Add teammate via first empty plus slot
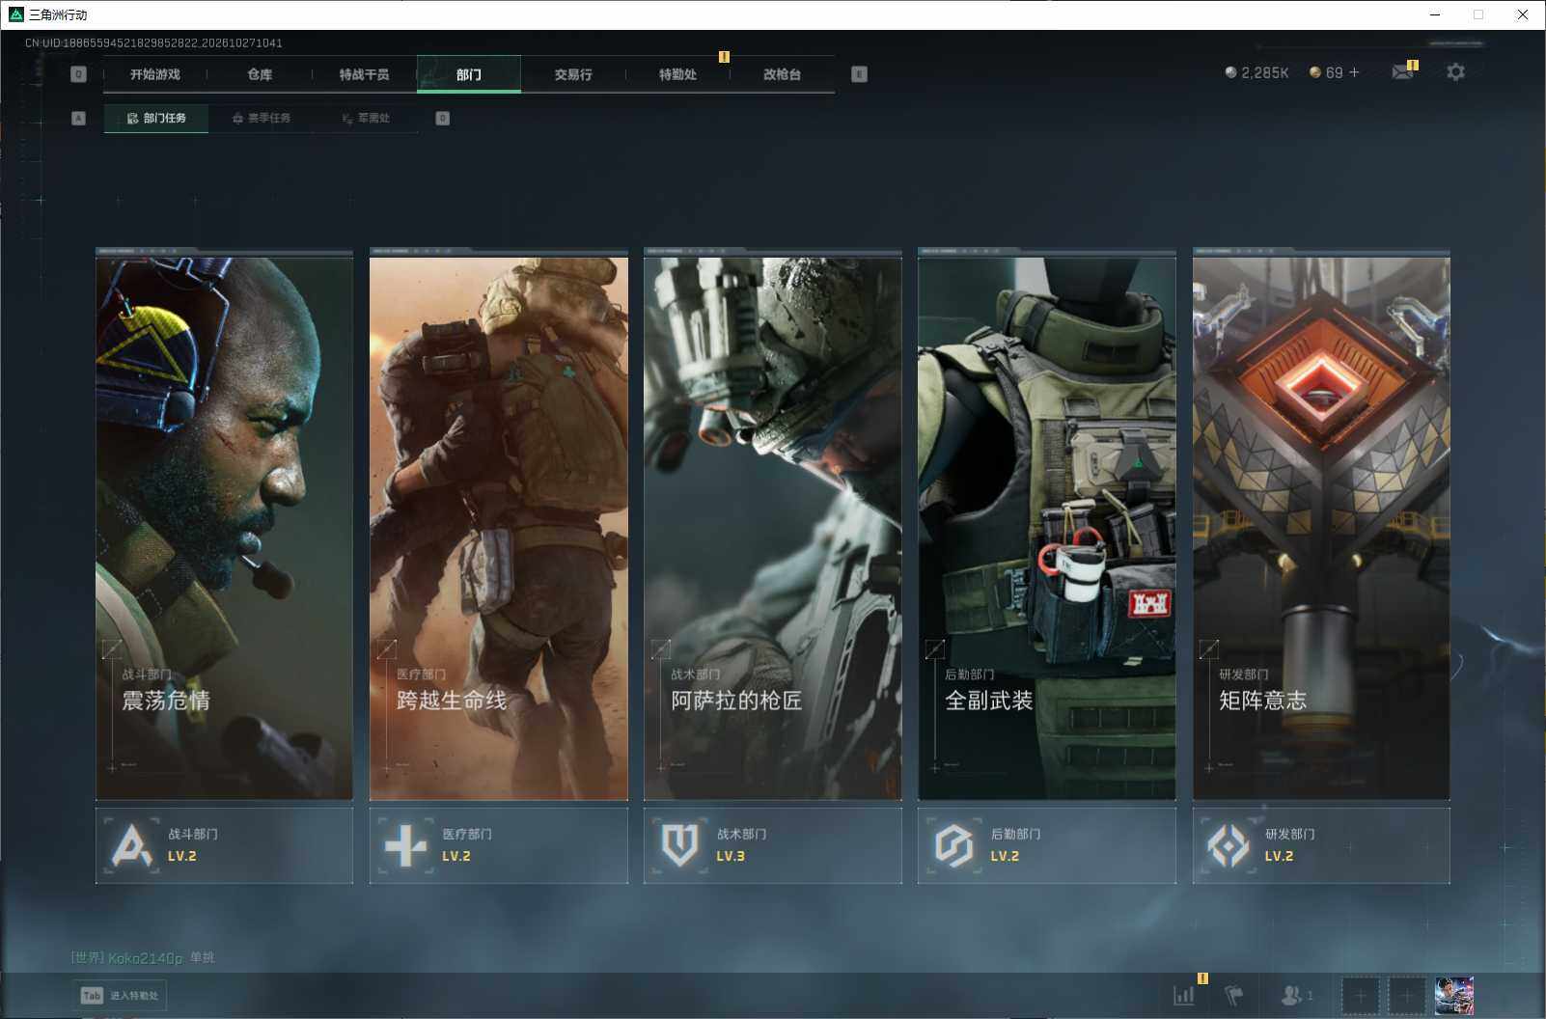This screenshot has height=1019, width=1546. coord(1360,996)
